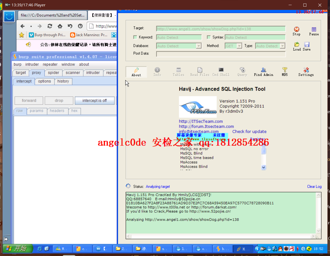Open the Cmd Shell tool
The width and height of the screenshot is (330, 256).
[x=221, y=72]
